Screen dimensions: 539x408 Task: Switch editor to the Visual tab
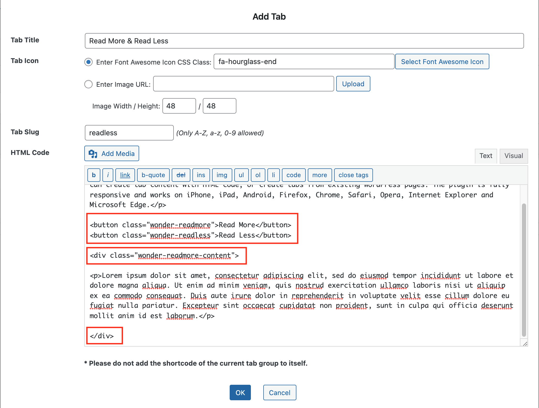click(x=513, y=156)
